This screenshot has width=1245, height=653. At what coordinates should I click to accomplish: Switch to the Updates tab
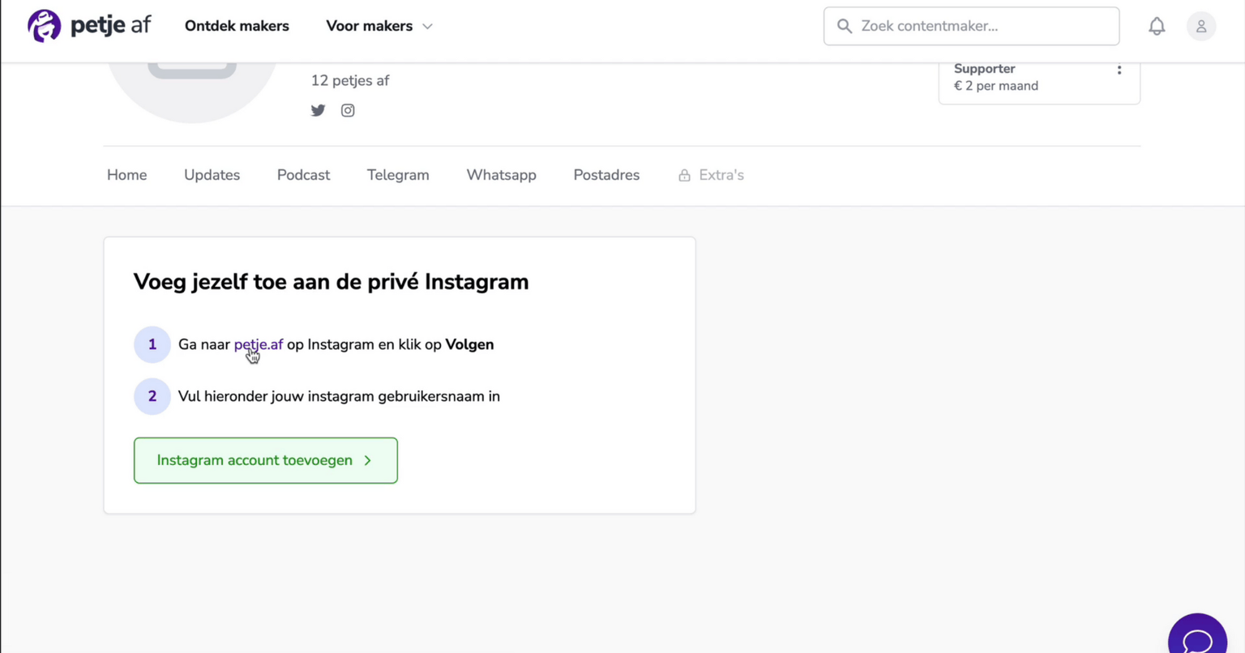212,175
